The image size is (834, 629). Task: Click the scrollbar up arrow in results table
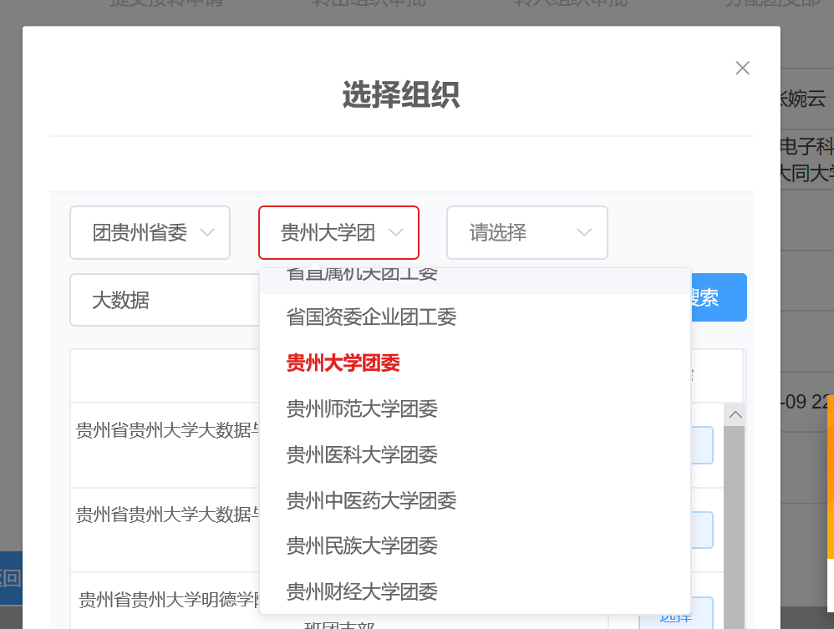735,415
